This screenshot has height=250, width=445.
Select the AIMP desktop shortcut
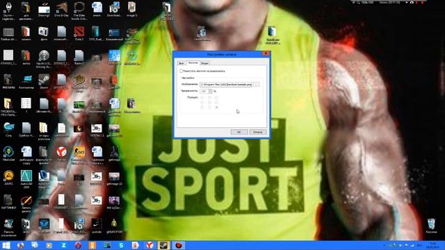(8, 178)
